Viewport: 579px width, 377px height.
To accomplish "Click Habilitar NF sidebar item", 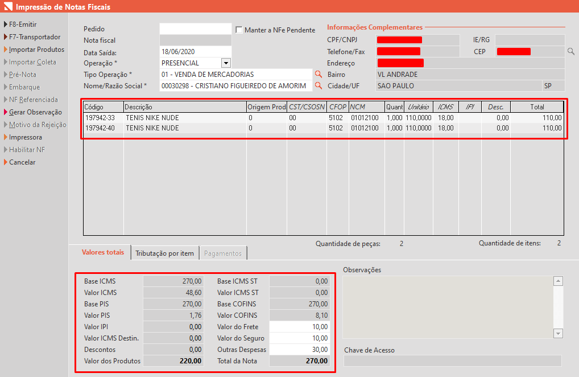I will pos(27,150).
